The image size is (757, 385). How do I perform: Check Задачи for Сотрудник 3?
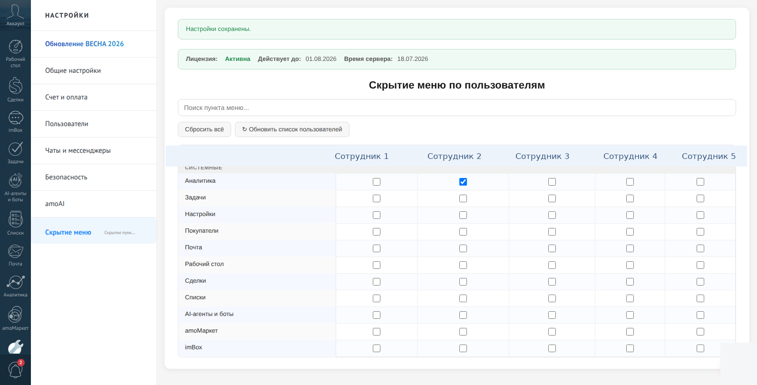[x=552, y=198]
